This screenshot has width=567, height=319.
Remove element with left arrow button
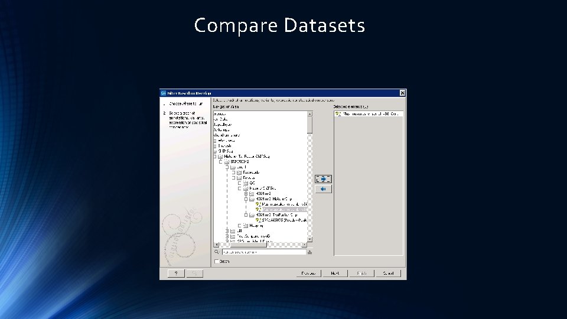click(x=323, y=189)
